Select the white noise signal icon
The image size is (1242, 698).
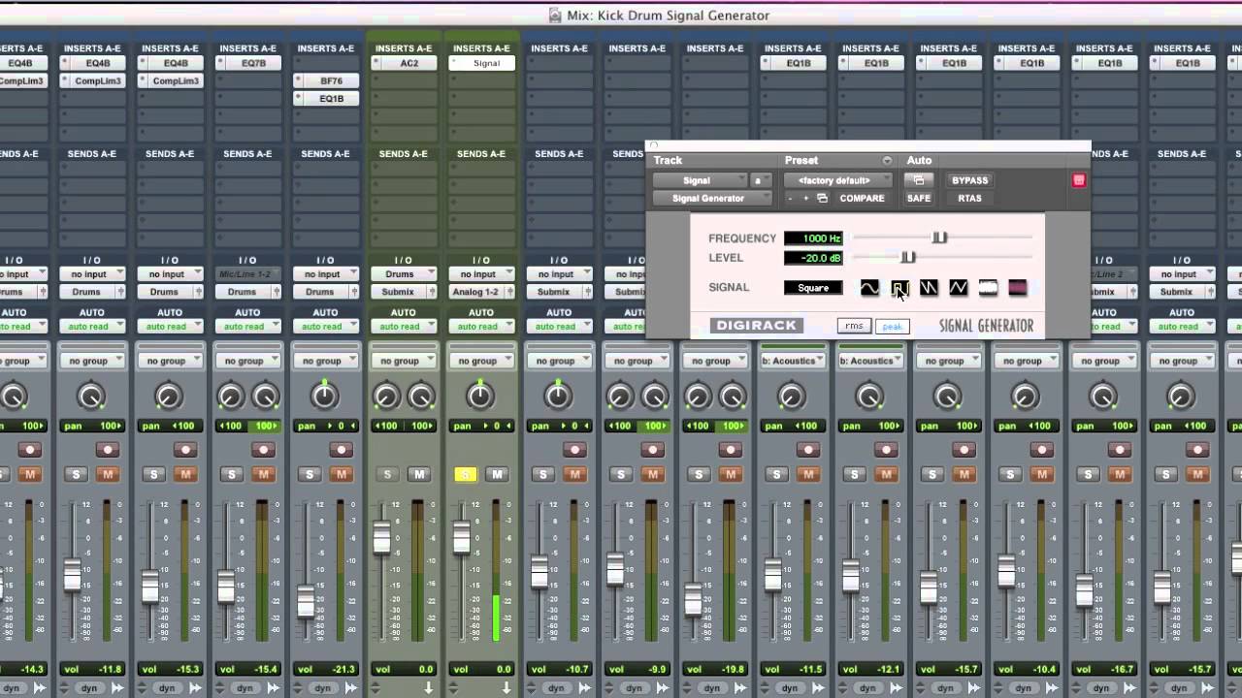[x=988, y=288]
